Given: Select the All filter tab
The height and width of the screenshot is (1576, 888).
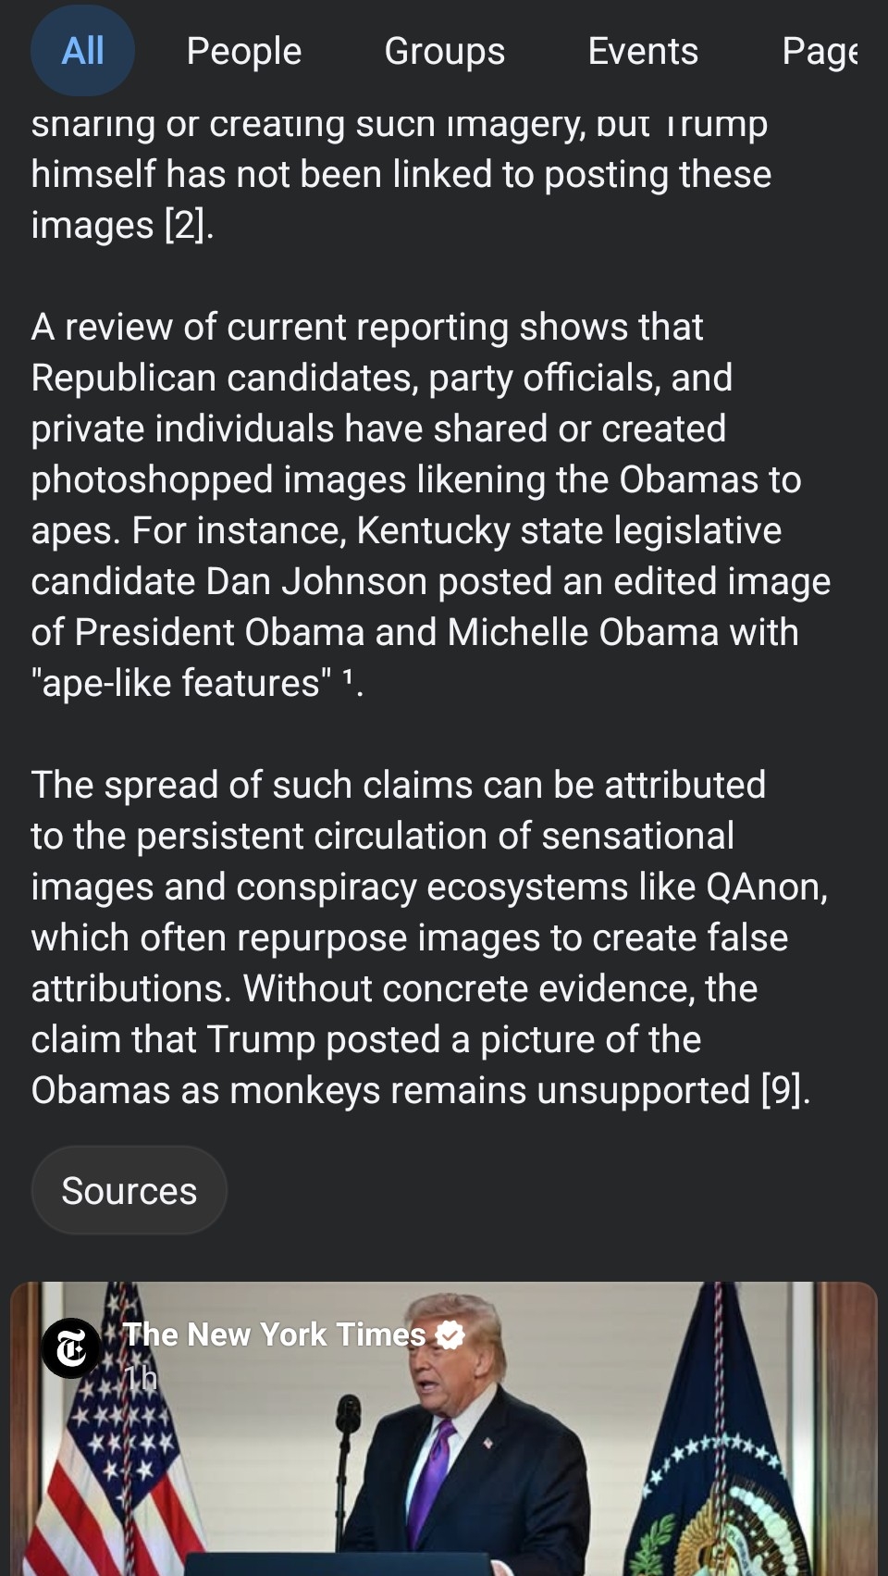Looking at the screenshot, I should click(82, 51).
